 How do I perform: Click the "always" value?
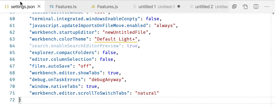point(165,26)
